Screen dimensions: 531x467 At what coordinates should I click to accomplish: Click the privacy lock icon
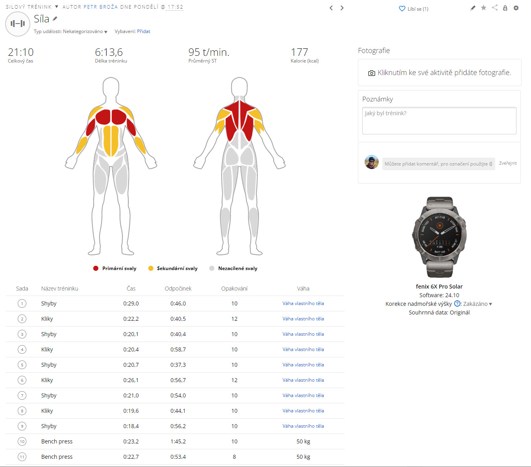point(505,8)
